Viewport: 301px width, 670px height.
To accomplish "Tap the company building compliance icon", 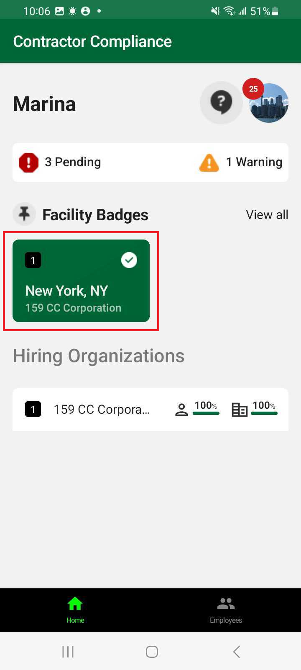I will (240, 410).
